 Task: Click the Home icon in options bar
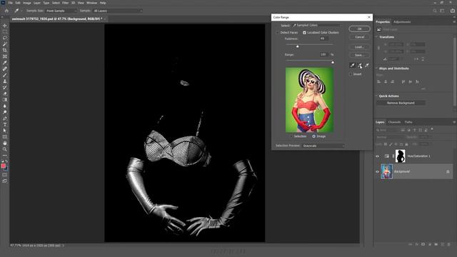click(6, 11)
